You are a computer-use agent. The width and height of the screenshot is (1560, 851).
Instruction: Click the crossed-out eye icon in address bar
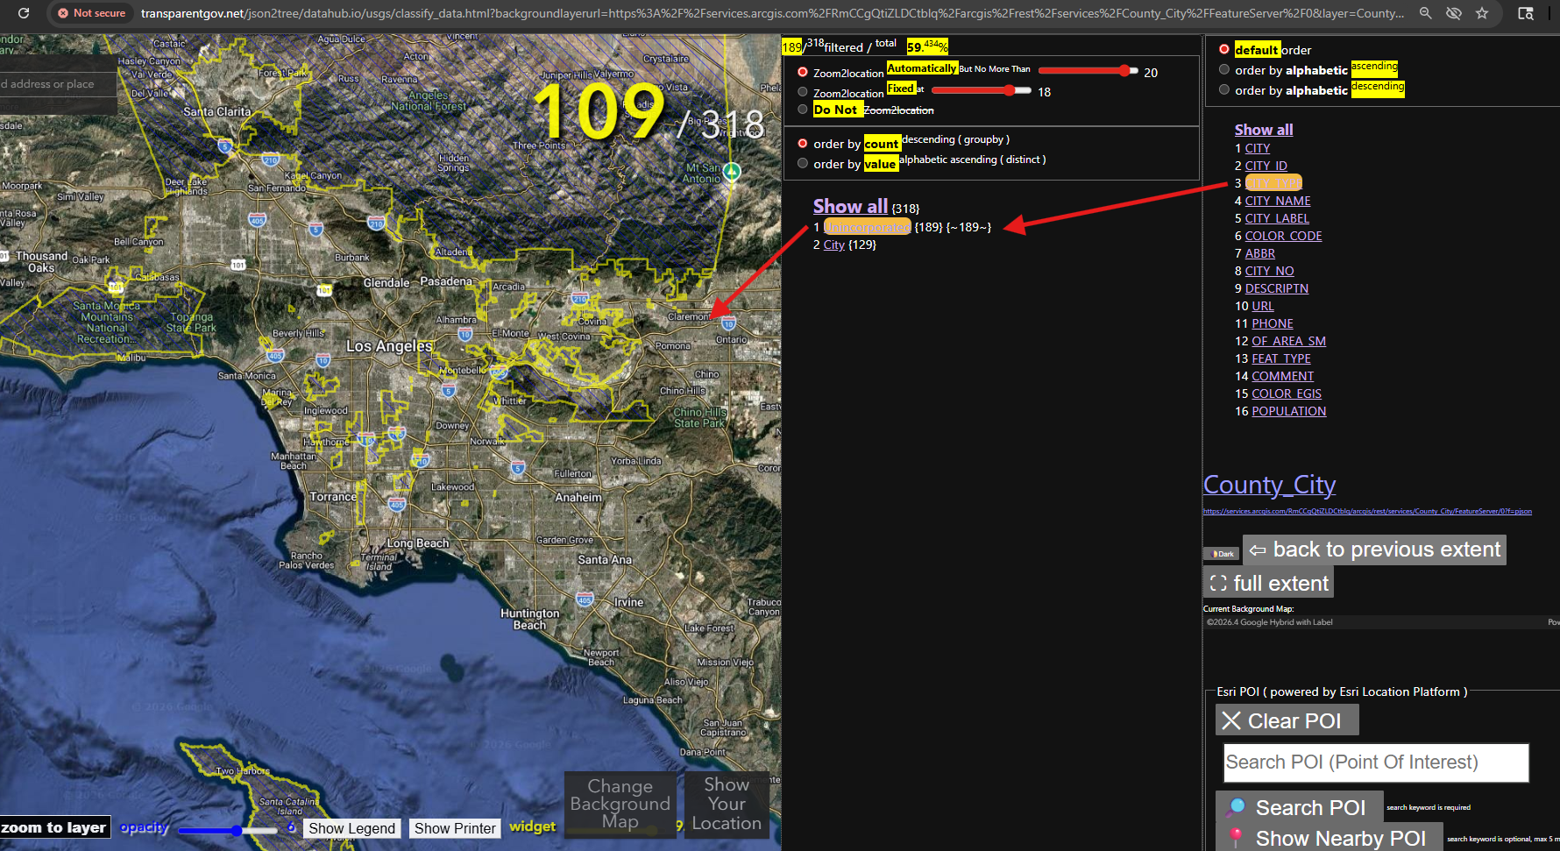[x=1454, y=13]
